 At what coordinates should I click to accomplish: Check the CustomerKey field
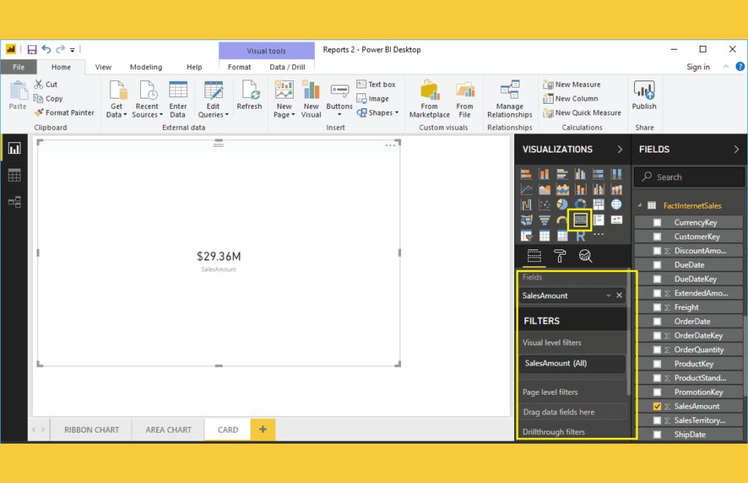coord(657,236)
